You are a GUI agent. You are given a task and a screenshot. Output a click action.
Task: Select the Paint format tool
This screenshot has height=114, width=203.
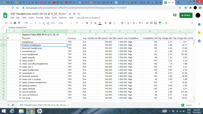click(x=19, y=23)
